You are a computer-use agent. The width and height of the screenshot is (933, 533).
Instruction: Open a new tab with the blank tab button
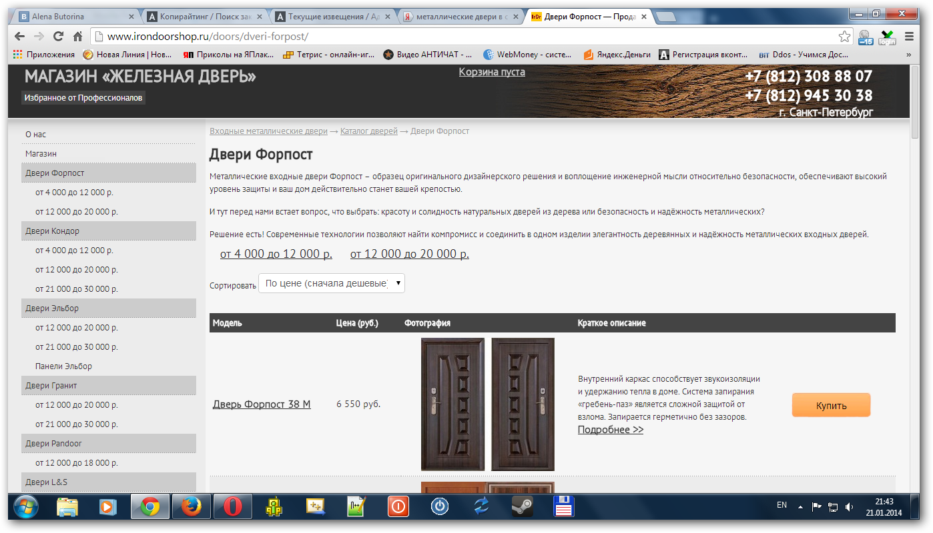tap(665, 17)
